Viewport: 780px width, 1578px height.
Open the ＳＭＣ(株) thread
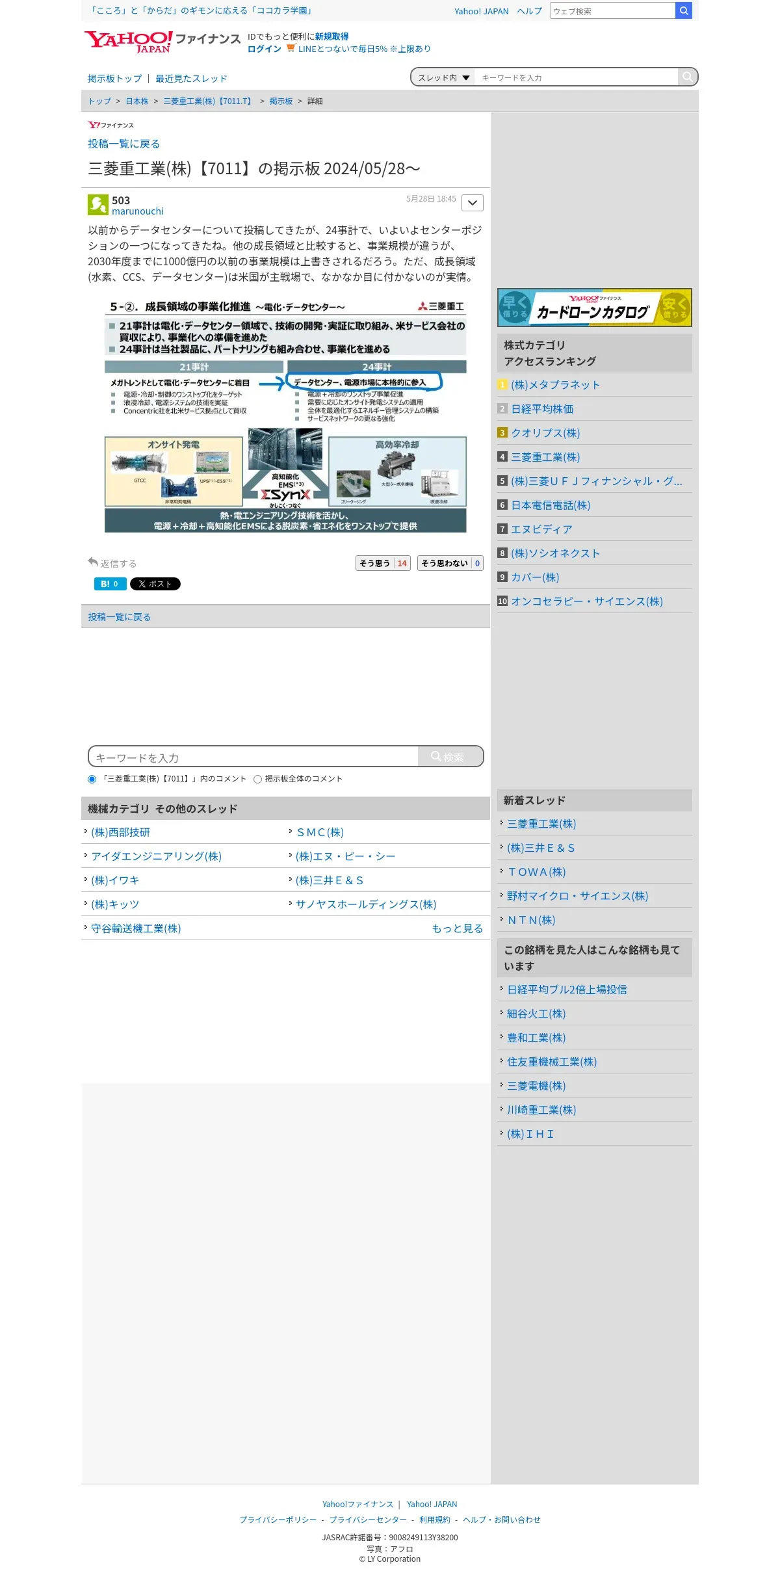[320, 832]
